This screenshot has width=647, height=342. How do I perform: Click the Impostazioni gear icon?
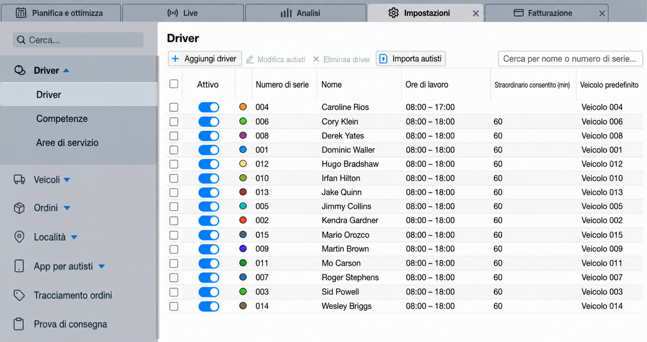pyautogui.click(x=394, y=13)
